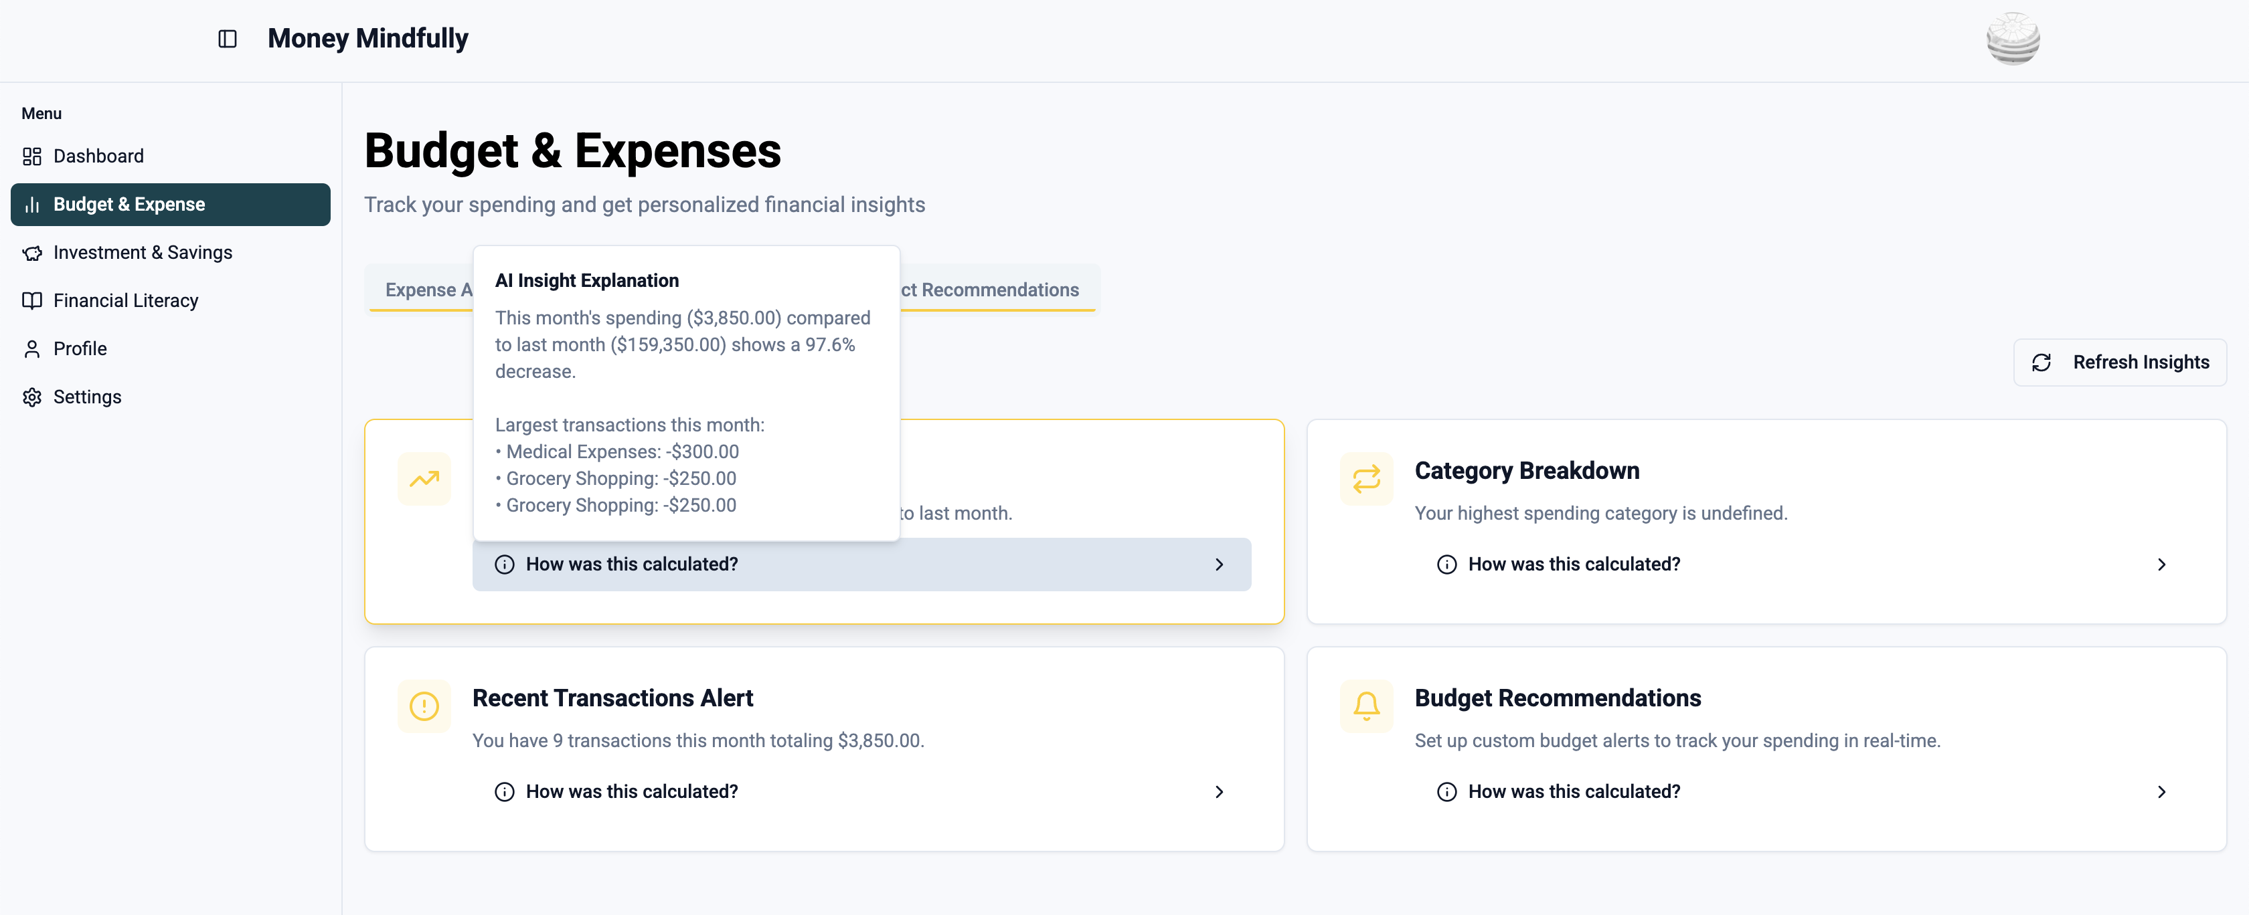This screenshot has width=2249, height=915.
Task: Open the Dashboard from the sidebar
Action: click(32, 155)
